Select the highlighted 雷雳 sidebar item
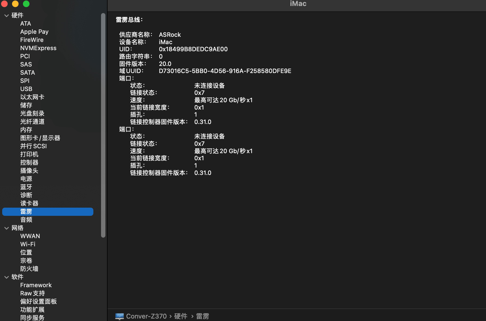The height and width of the screenshot is (321, 486). [x=48, y=212]
